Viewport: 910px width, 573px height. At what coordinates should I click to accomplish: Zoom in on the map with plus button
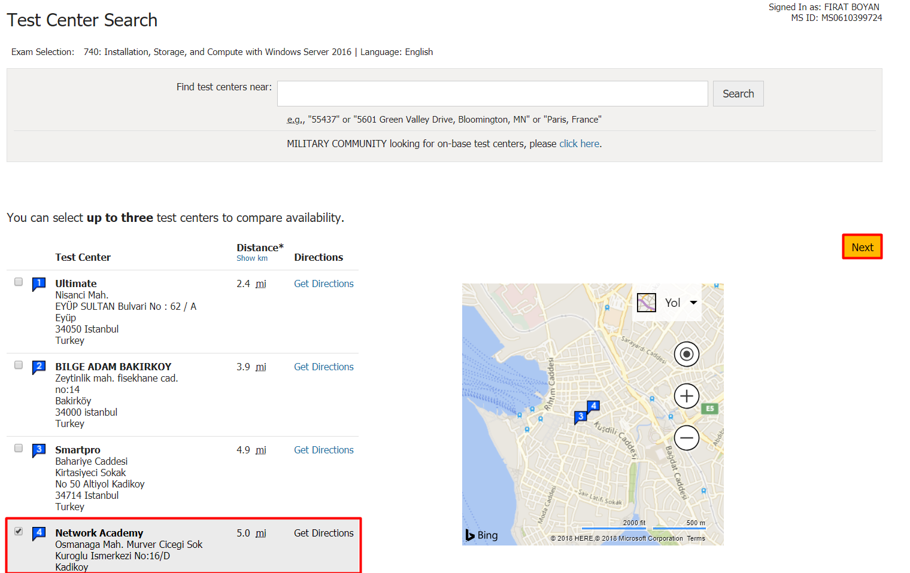pos(687,396)
